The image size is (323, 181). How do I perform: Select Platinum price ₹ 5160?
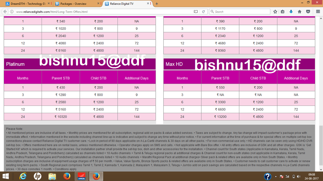click(x=61, y=109)
